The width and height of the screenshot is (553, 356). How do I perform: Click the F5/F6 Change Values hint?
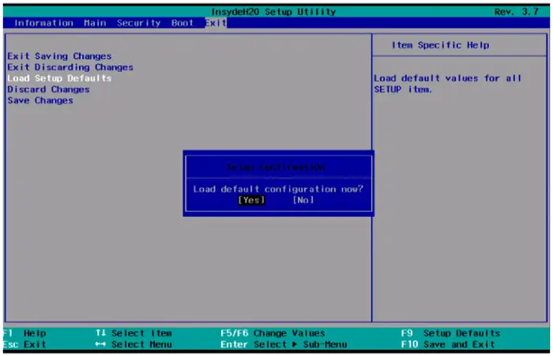273,333
